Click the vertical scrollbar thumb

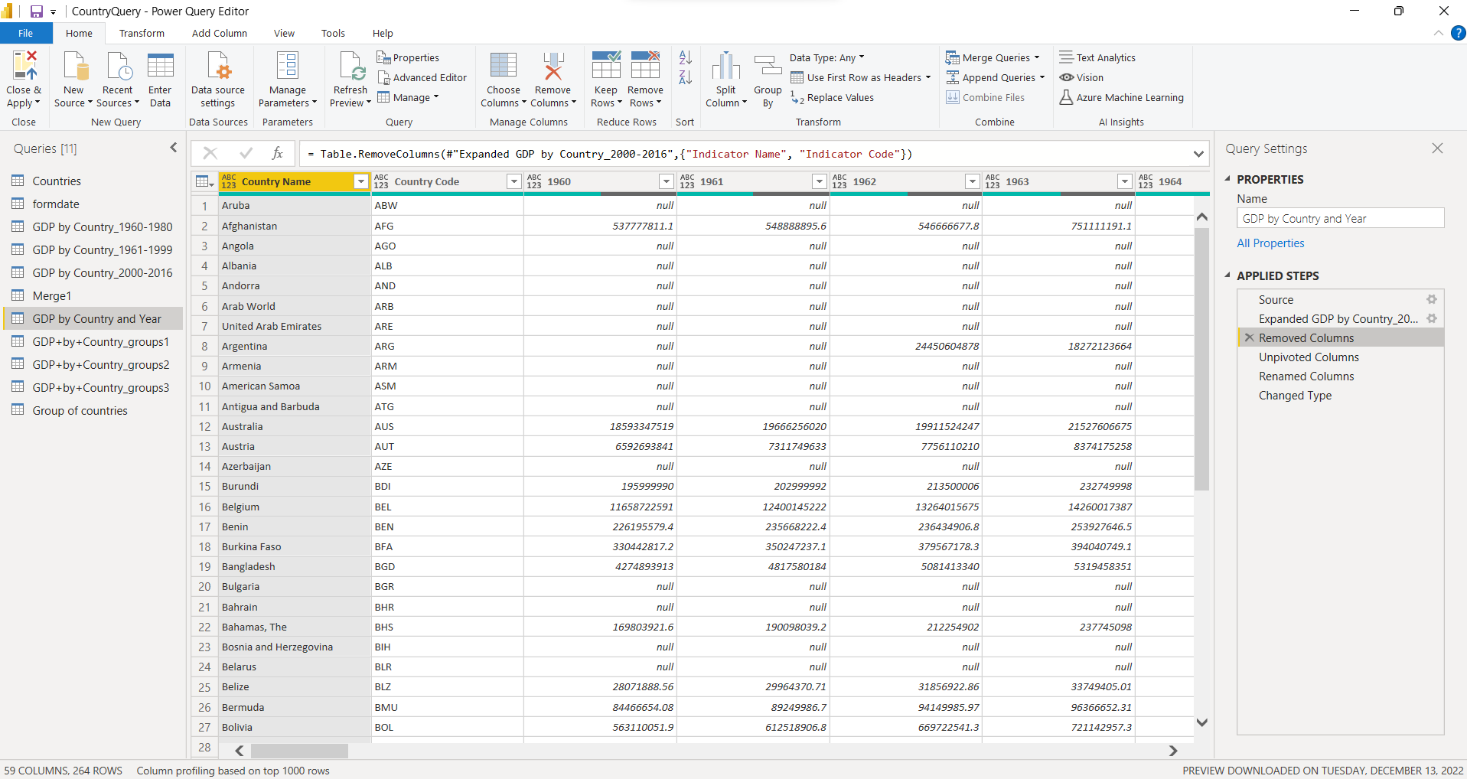coord(1201,359)
